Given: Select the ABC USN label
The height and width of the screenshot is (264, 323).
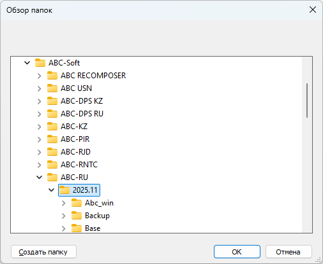Looking at the screenshot, I should point(76,88).
